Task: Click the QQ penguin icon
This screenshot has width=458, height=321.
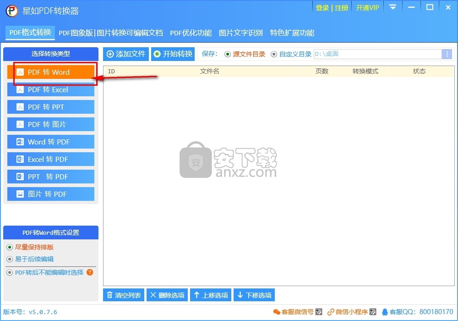Action: click(x=385, y=312)
